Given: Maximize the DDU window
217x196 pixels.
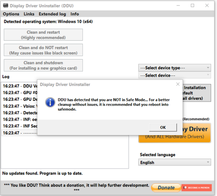Looking at the screenshot, I should click(192, 5).
